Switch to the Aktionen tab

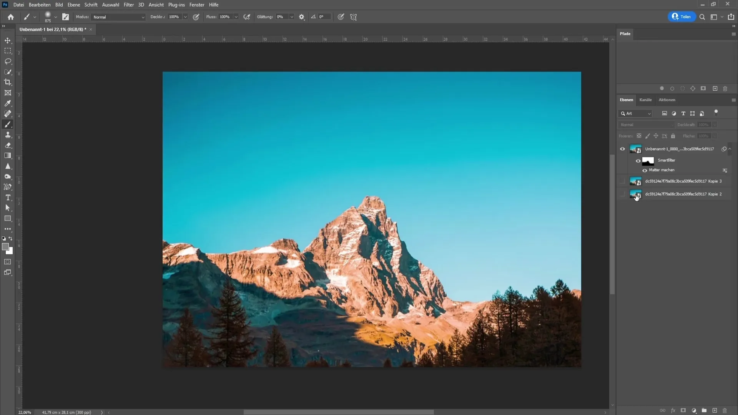pos(667,99)
